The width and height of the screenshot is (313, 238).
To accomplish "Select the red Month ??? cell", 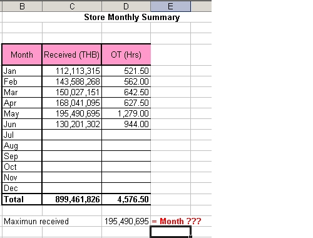I will [177, 221].
